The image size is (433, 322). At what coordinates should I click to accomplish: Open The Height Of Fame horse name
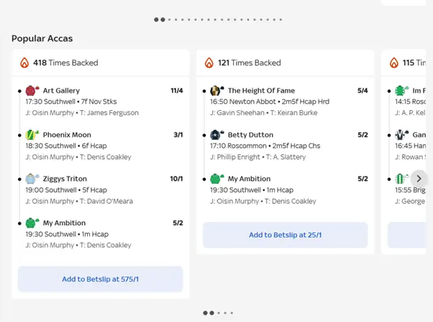pyautogui.click(x=261, y=91)
